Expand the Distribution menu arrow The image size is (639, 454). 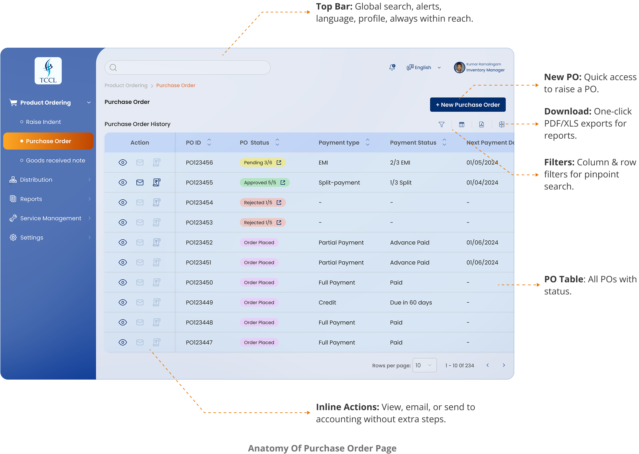click(x=89, y=180)
